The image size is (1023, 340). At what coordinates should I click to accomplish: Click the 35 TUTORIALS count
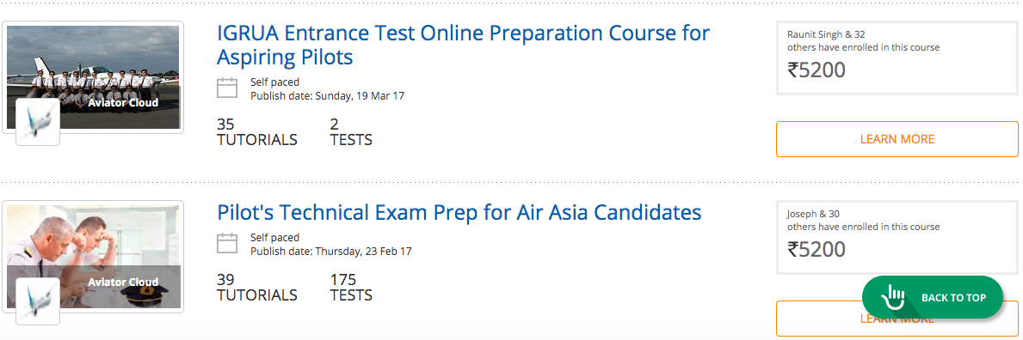coord(256,131)
